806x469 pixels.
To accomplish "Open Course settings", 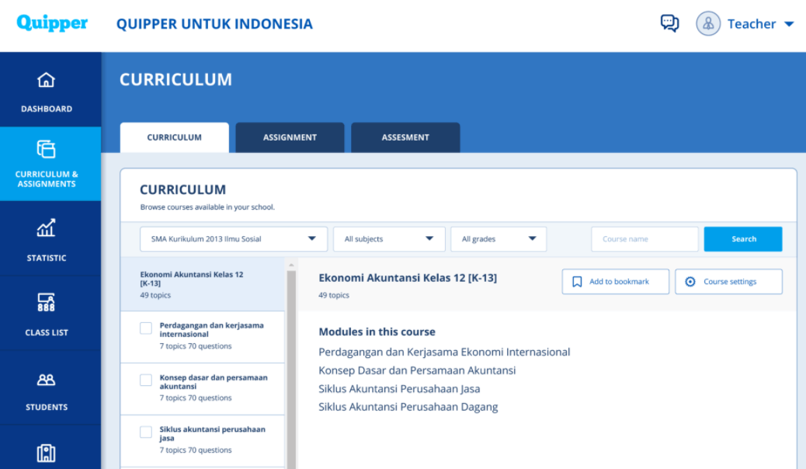I will click(728, 281).
